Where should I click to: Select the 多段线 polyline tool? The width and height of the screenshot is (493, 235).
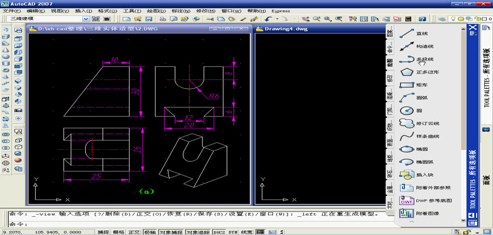[x=416, y=59]
